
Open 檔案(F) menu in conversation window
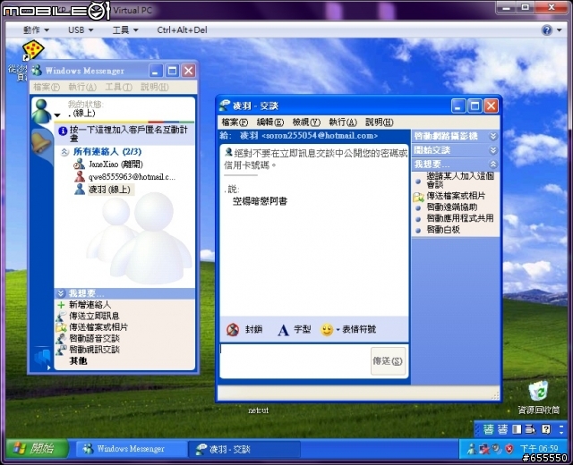click(235, 123)
